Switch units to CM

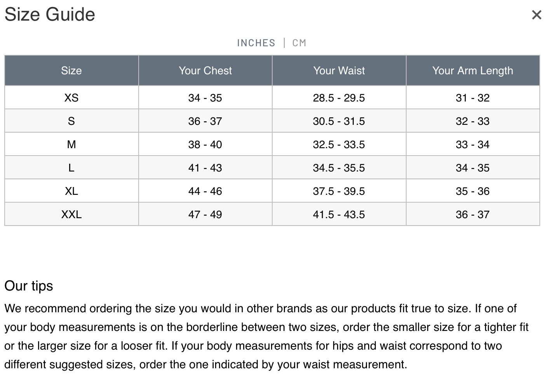(299, 43)
